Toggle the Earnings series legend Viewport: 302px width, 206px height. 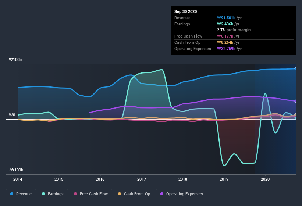pyautogui.click(x=52, y=194)
